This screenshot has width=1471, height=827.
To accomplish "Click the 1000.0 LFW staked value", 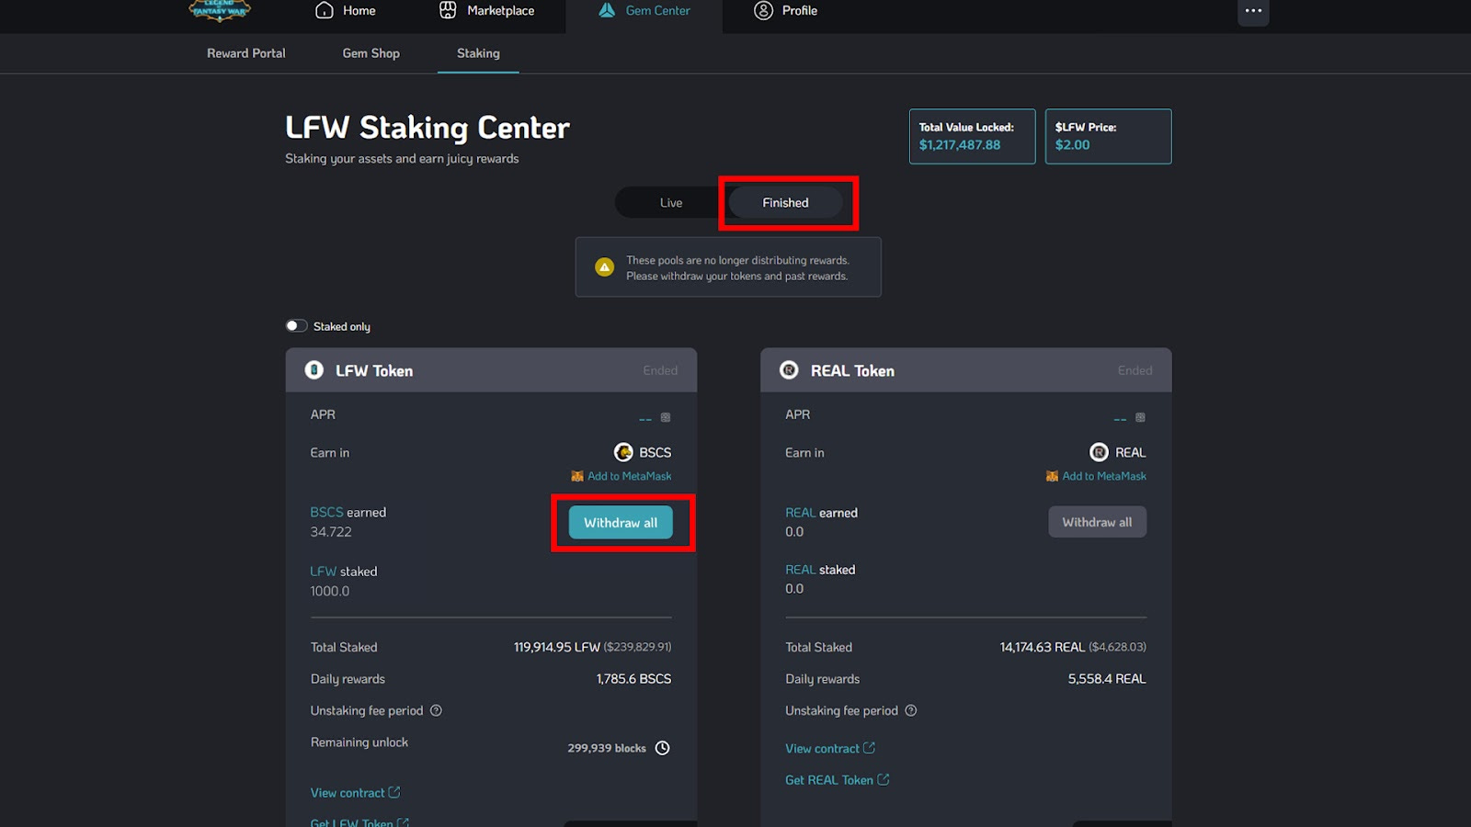I will tap(330, 591).
